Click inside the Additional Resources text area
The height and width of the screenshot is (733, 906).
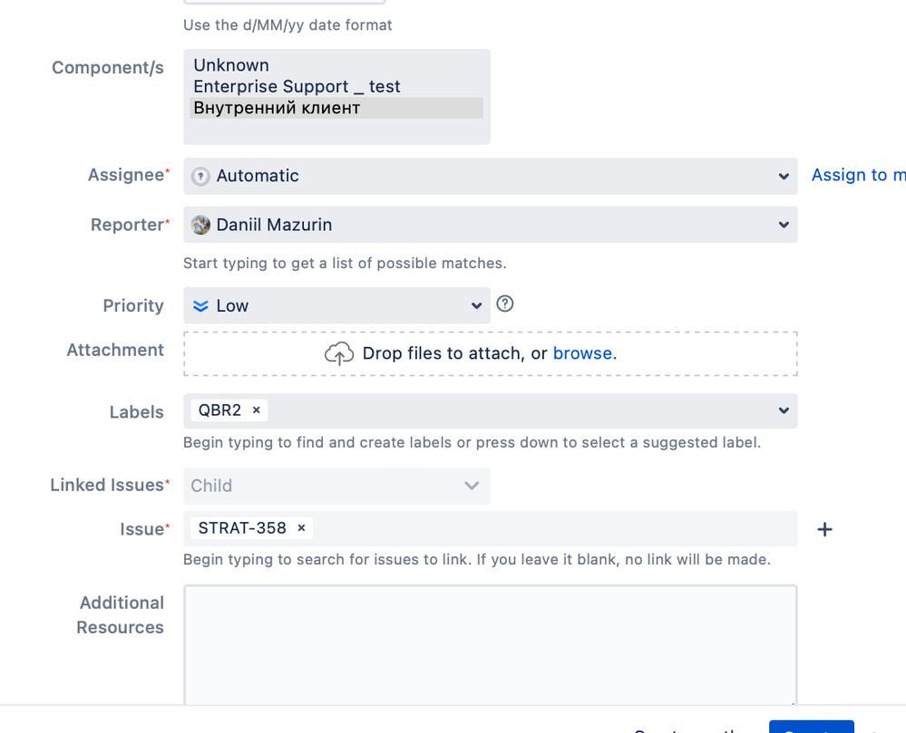(490, 643)
